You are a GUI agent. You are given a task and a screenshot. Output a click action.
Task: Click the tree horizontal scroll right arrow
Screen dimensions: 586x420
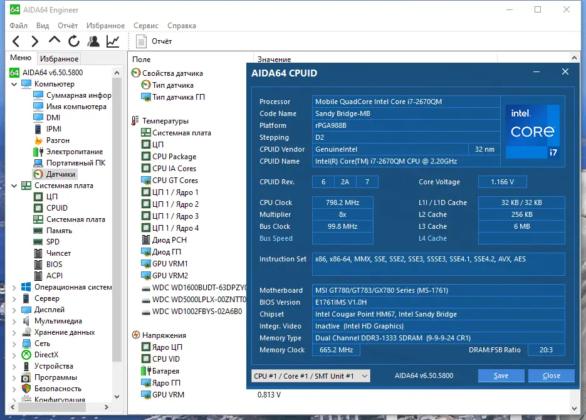point(107,407)
